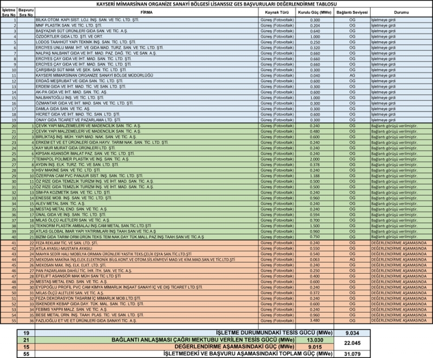
Task: Click the power value '3.480'
Action: click(x=315, y=321)
